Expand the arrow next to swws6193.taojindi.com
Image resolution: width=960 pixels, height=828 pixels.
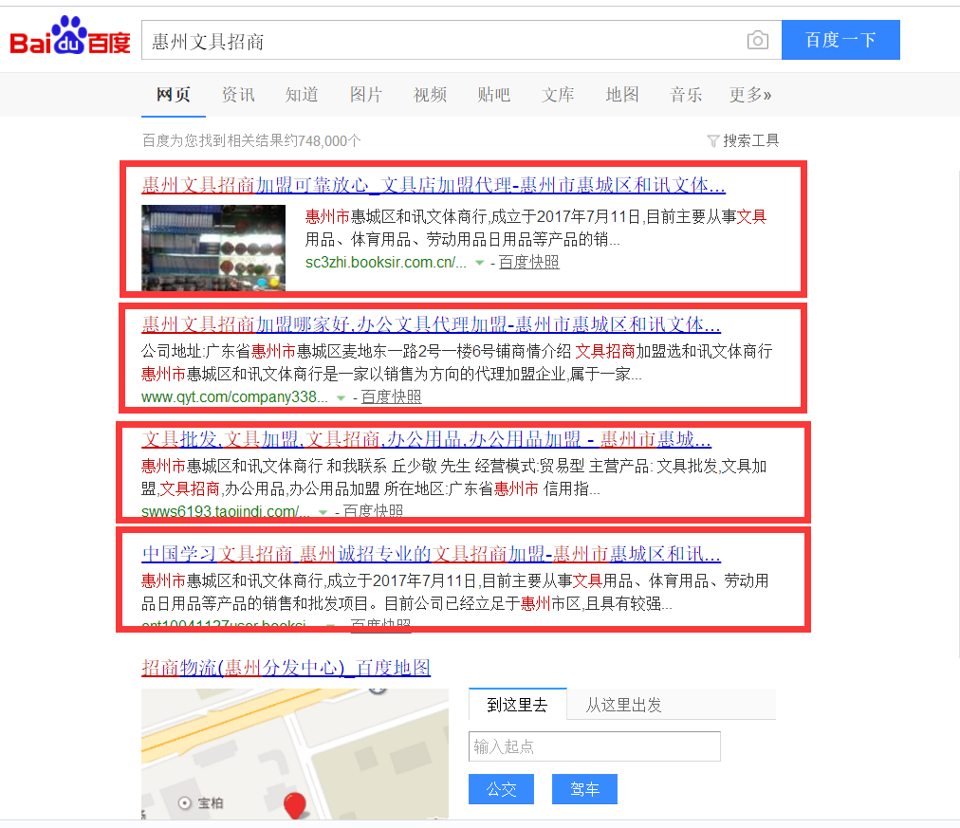[x=323, y=512]
